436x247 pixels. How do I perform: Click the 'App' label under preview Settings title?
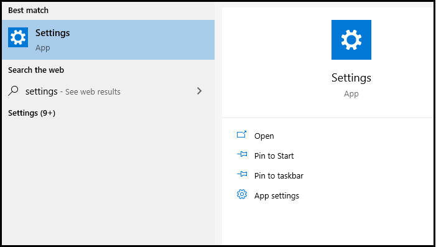tap(351, 94)
